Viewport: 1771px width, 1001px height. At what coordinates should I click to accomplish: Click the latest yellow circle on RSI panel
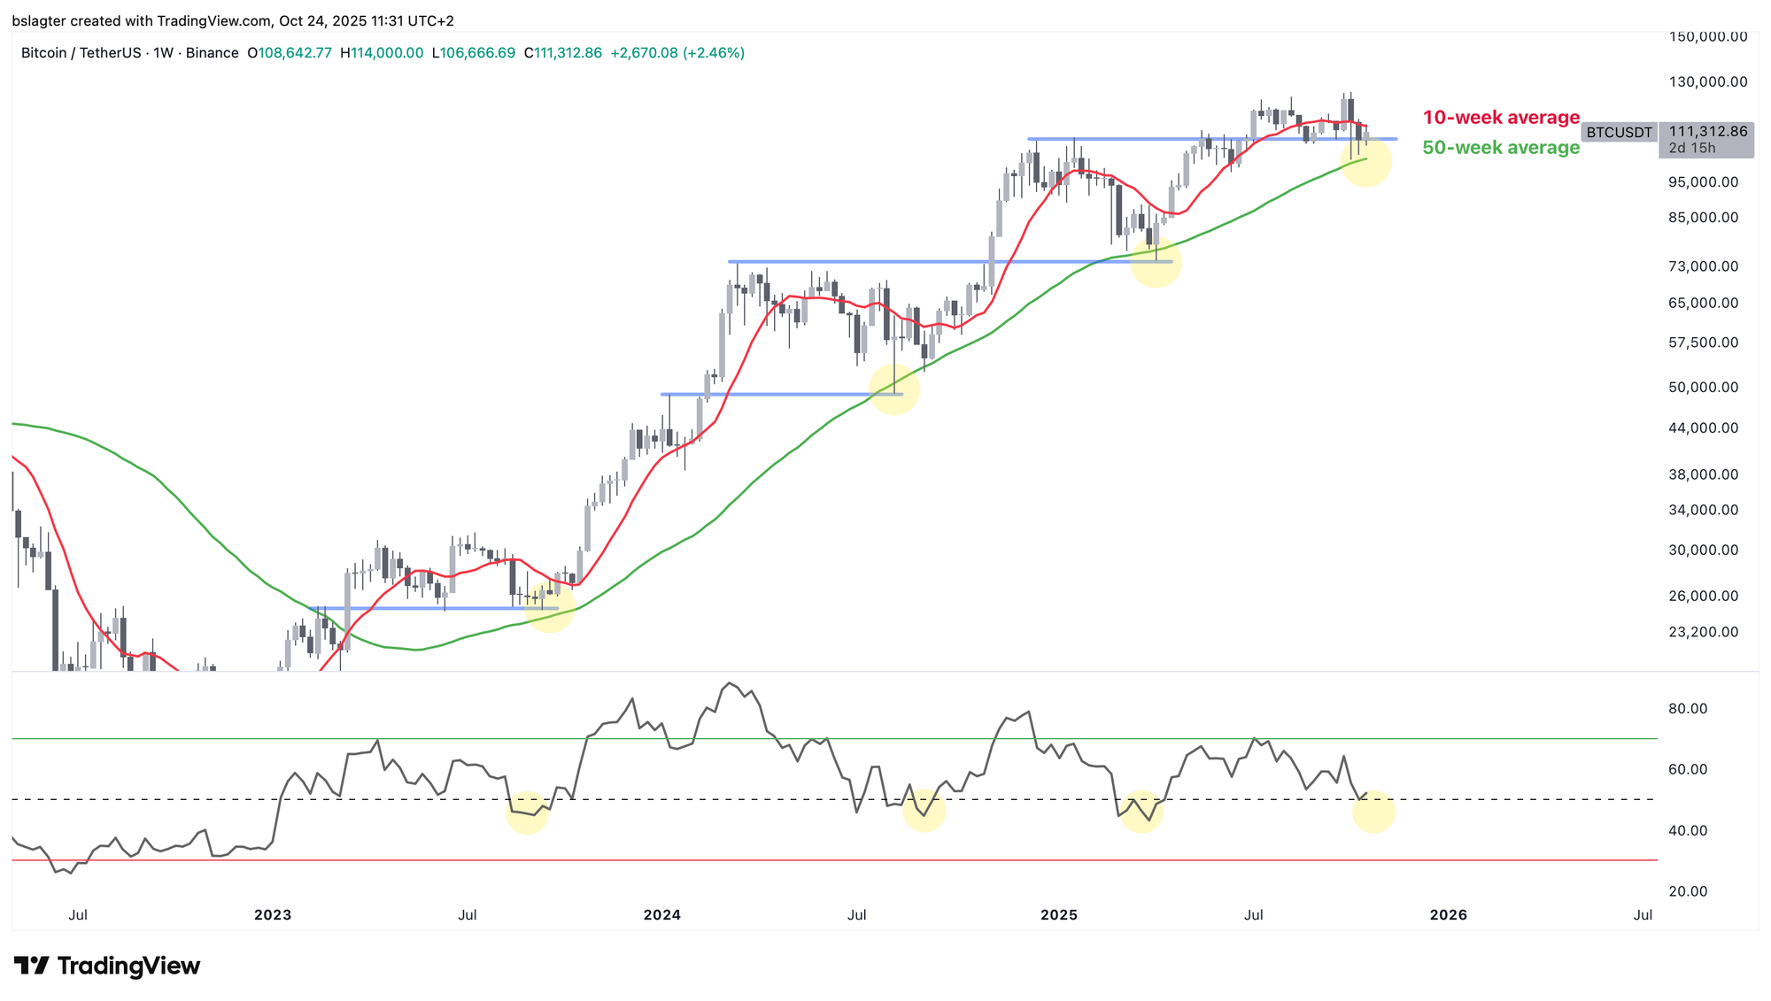pos(1373,811)
